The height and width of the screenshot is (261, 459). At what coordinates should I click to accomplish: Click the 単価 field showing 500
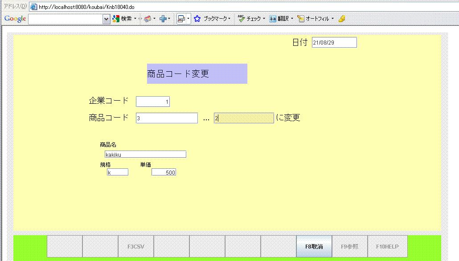[x=164, y=172]
